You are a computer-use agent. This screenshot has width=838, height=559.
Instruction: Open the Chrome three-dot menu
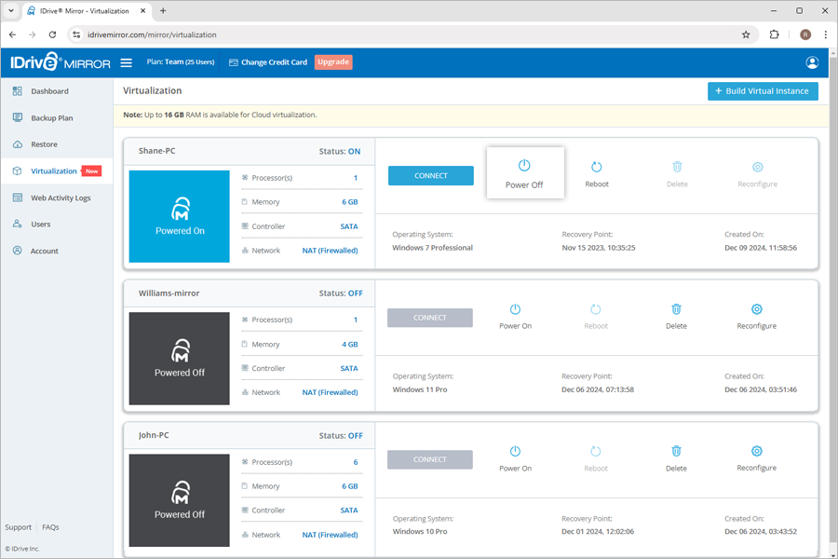pos(826,34)
